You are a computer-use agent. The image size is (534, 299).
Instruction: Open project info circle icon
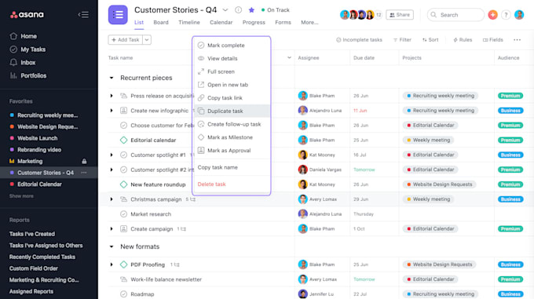(239, 10)
